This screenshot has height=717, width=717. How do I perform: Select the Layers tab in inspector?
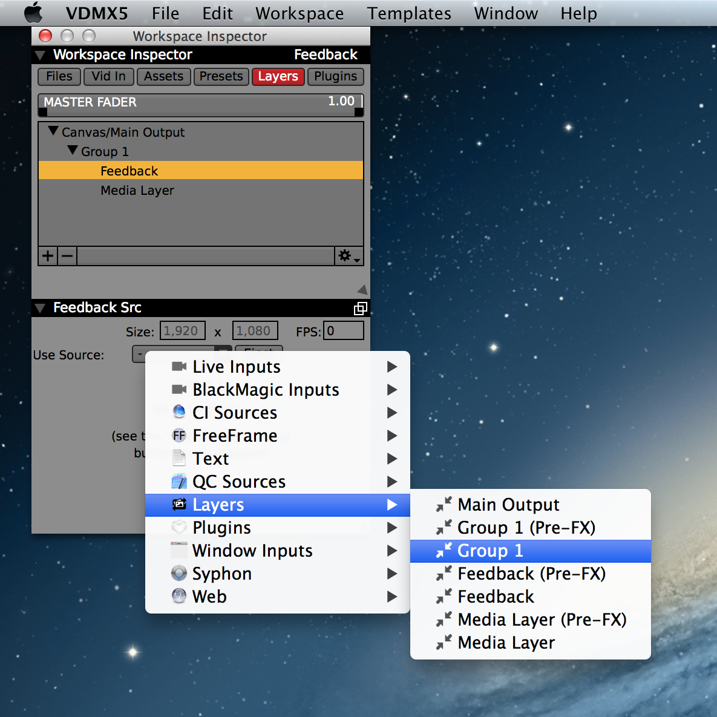(278, 76)
